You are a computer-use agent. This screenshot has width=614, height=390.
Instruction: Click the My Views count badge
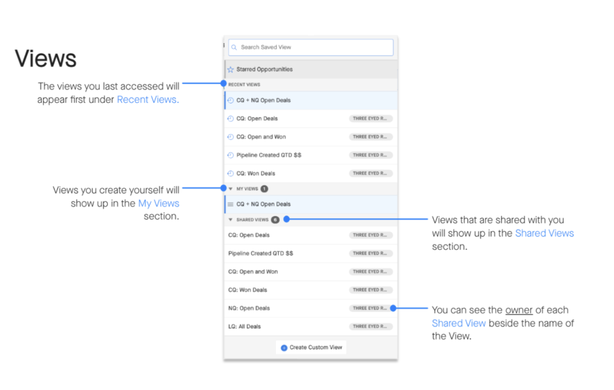264,189
